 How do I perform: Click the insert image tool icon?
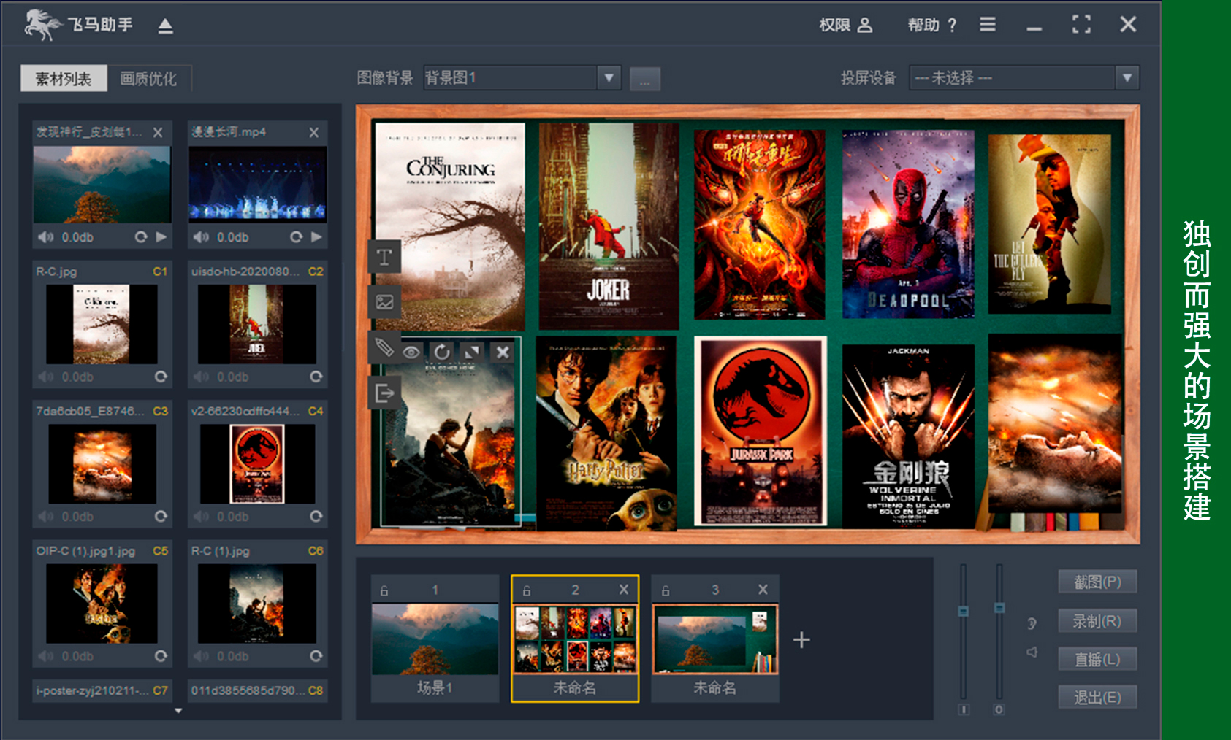click(x=384, y=302)
